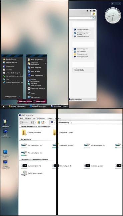Open Мои документы link in side panel
This screenshot has height=216, width=123.
[x=80, y=52]
